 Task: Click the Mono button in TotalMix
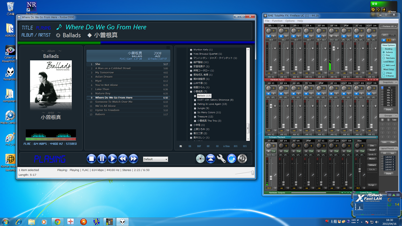(372, 159)
